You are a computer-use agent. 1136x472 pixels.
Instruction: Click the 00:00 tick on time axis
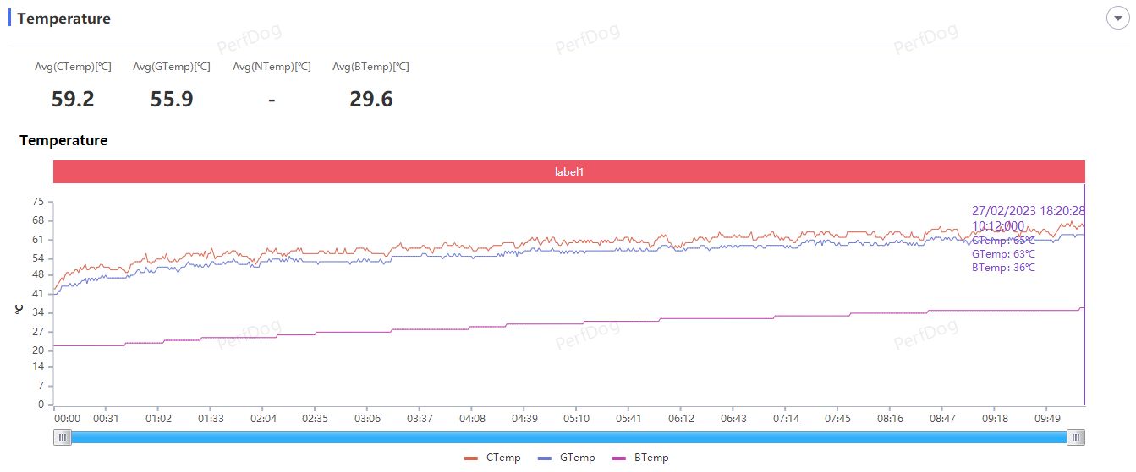(68, 418)
